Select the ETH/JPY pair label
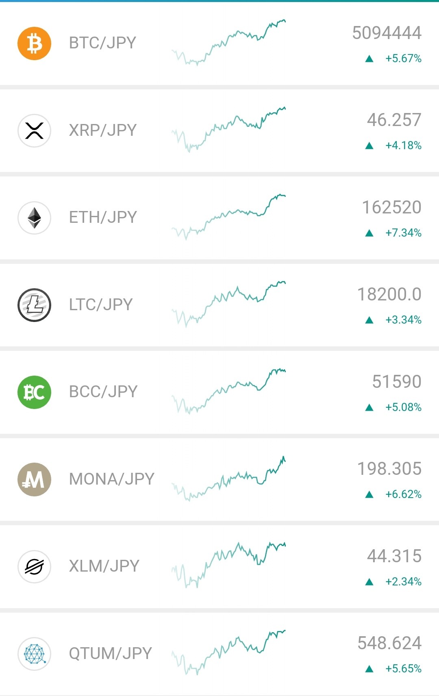Image resolution: width=439 pixels, height=696 pixels. tap(102, 217)
